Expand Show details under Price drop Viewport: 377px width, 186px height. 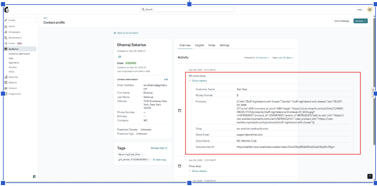pyautogui.click(x=198, y=171)
